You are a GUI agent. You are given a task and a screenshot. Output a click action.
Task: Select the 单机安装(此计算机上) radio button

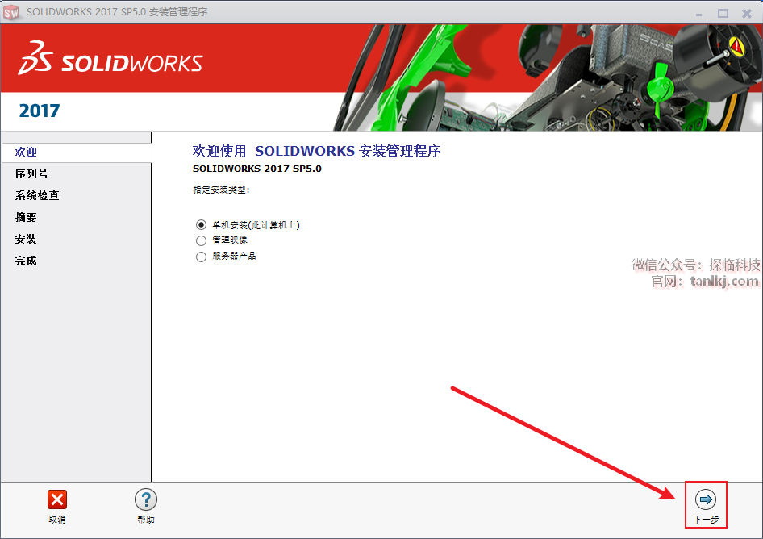coord(202,225)
